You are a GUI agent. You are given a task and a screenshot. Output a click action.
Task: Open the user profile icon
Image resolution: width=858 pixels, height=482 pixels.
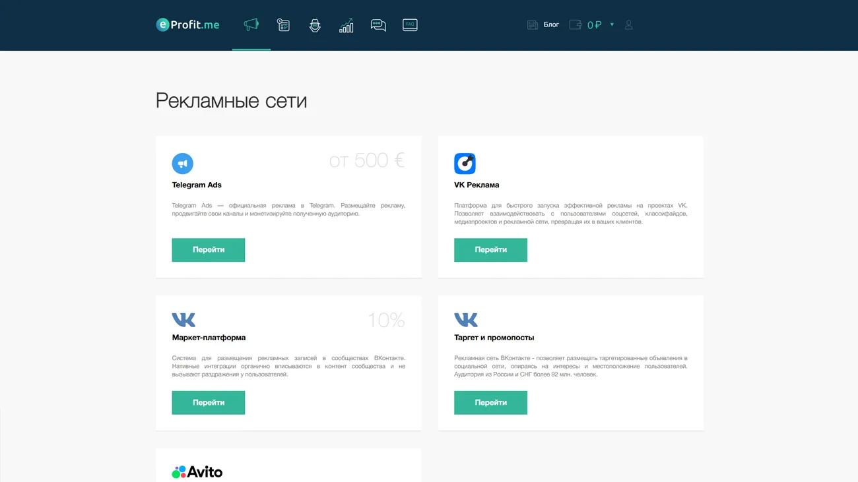628,25
